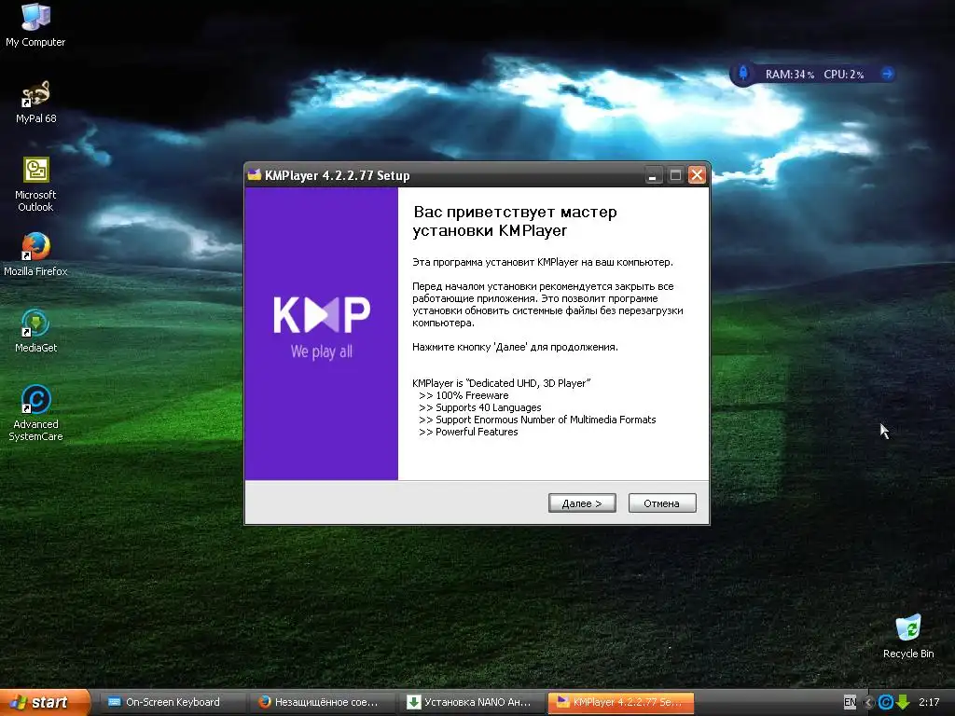Click the green download arrow tray icon

coord(903,703)
